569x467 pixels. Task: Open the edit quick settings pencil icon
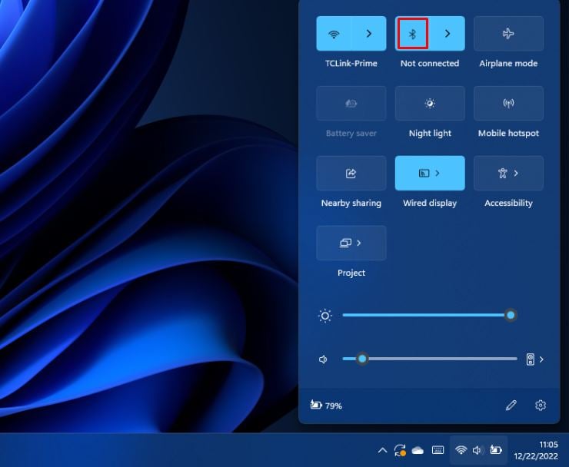(x=511, y=406)
